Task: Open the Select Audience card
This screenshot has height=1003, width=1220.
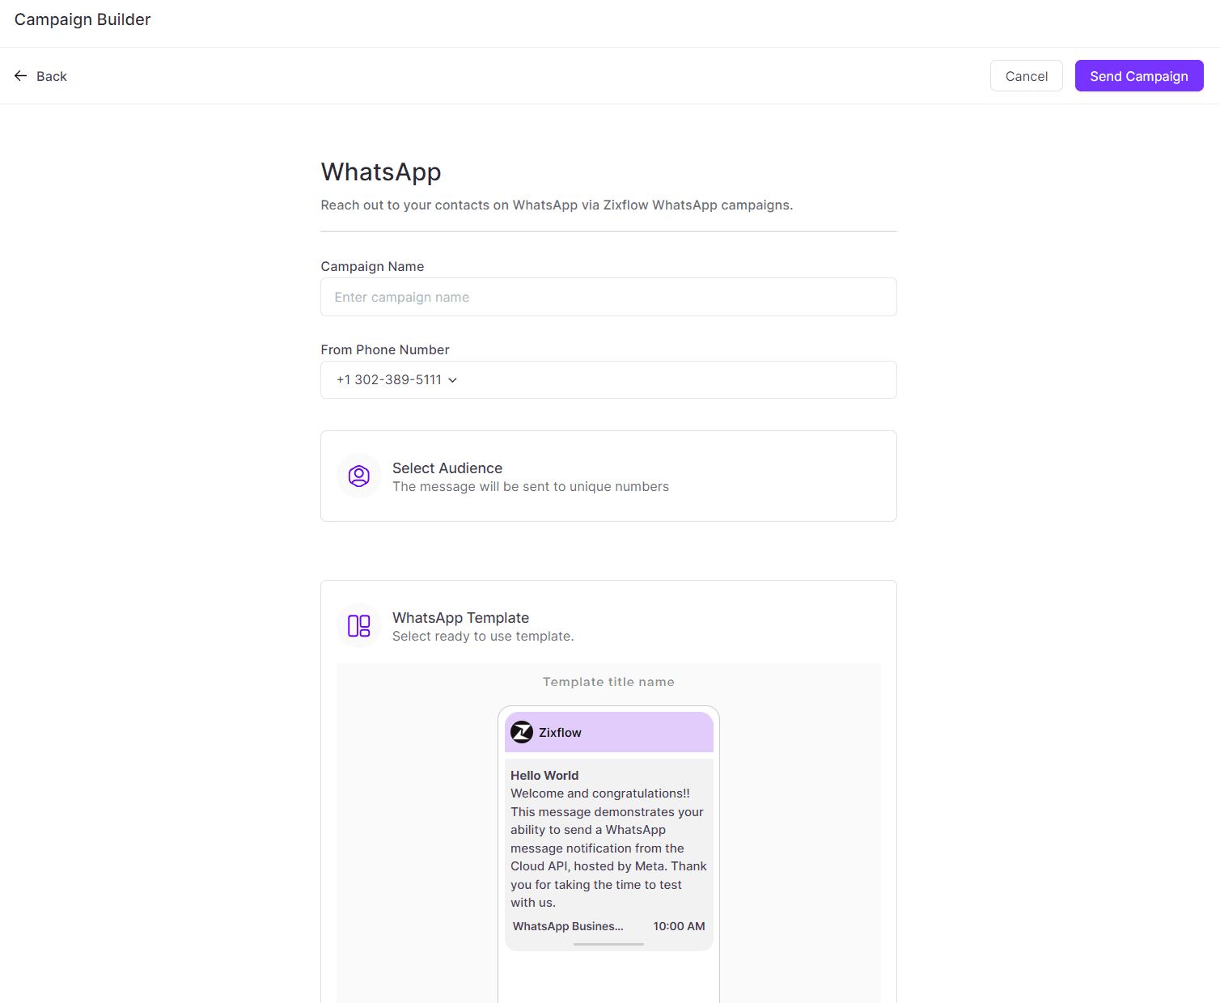Action: [x=608, y=476]
